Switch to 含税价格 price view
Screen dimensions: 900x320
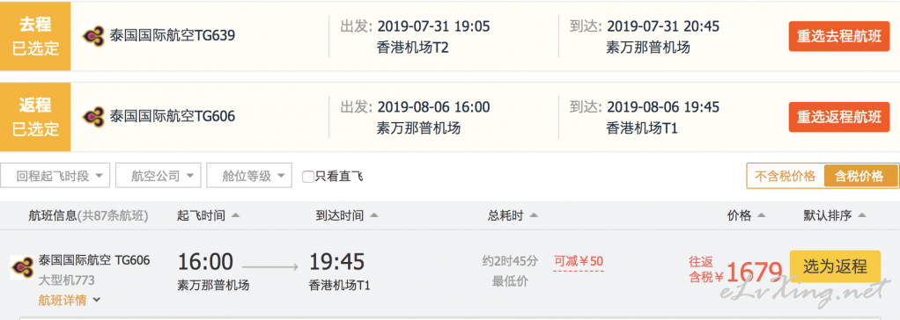click(x=860, y=176)
